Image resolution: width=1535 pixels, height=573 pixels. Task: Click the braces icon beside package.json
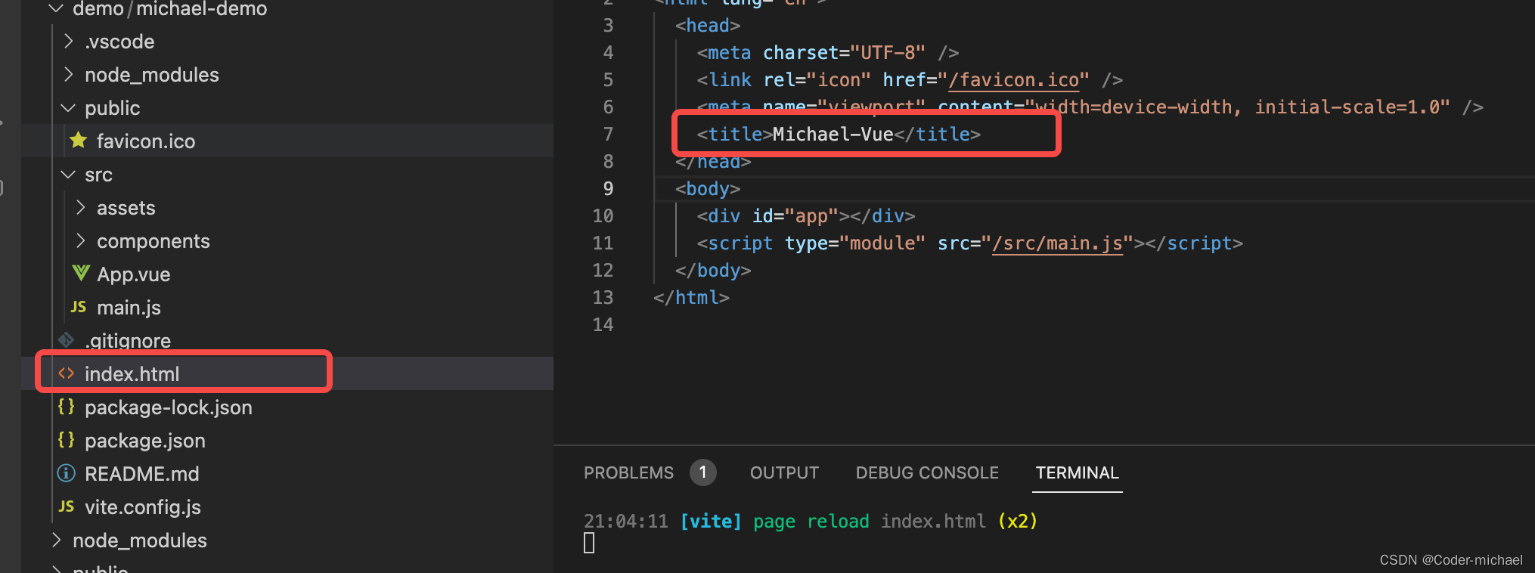(x=67, y=440)
